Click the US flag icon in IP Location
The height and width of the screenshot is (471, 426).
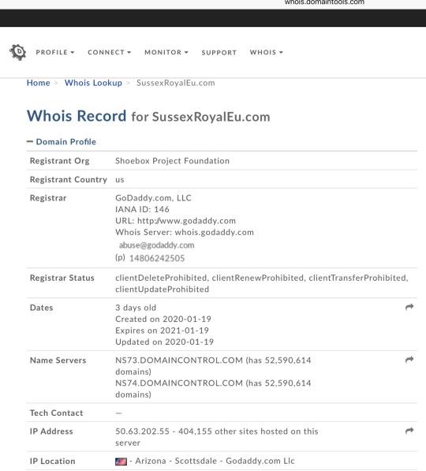[121, 462]
